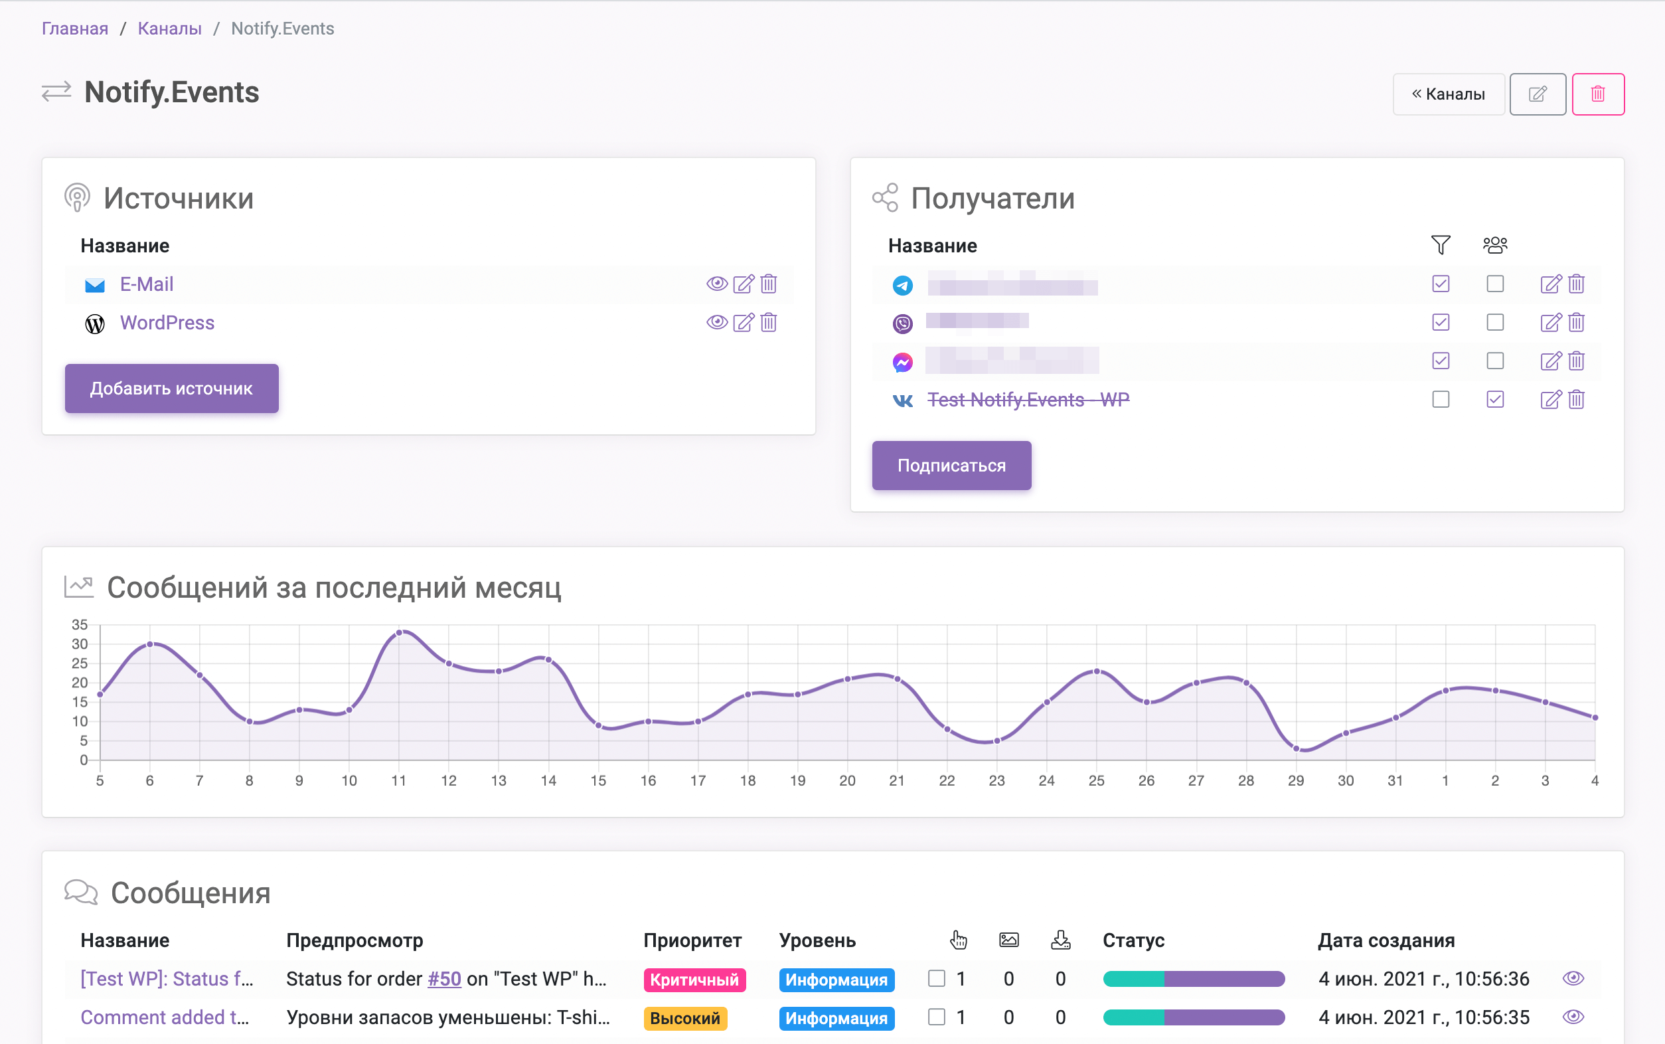Viewport: 1665px width, 1044px height.
Task: Click the image column header icon
Action: 1009,940
